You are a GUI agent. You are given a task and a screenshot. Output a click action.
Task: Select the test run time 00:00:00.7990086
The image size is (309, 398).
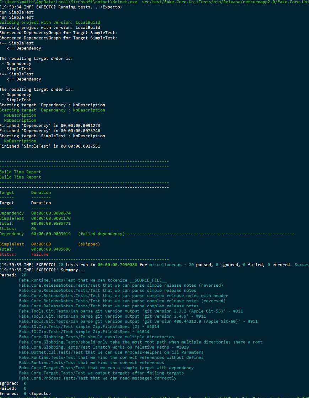(x=117, y=265)
